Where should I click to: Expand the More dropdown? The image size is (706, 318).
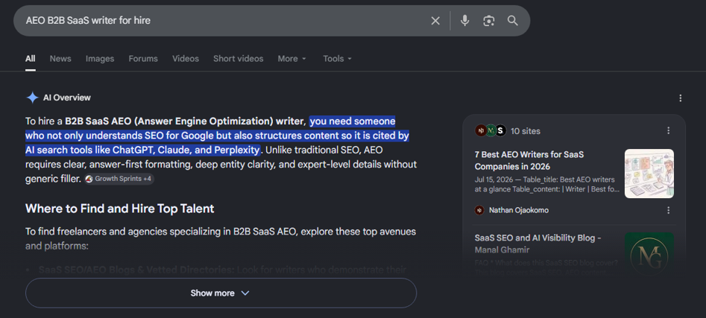(291, 59)
